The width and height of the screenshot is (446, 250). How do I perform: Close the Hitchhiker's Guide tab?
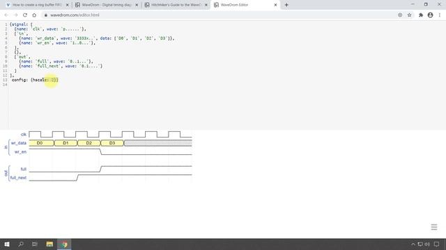pyautogui.click(x=206, y=5)
